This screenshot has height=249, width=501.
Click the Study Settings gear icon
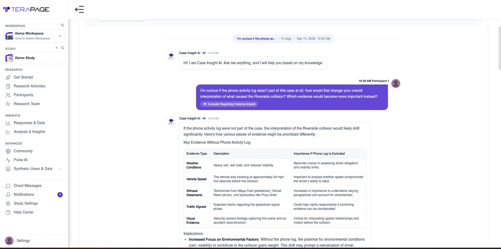(8, 204)
